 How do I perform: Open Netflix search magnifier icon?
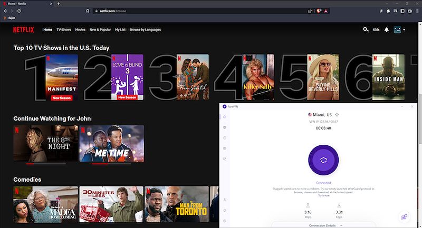(x=366, y=29)
